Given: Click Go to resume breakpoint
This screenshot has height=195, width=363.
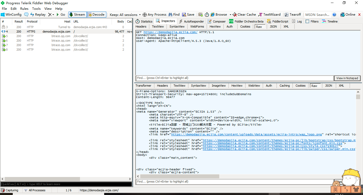Looking at the screenshot, I should tap(61, 15).
